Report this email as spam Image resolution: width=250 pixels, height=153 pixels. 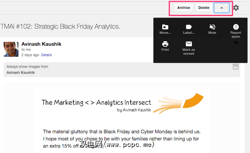(x=236, y=27)
